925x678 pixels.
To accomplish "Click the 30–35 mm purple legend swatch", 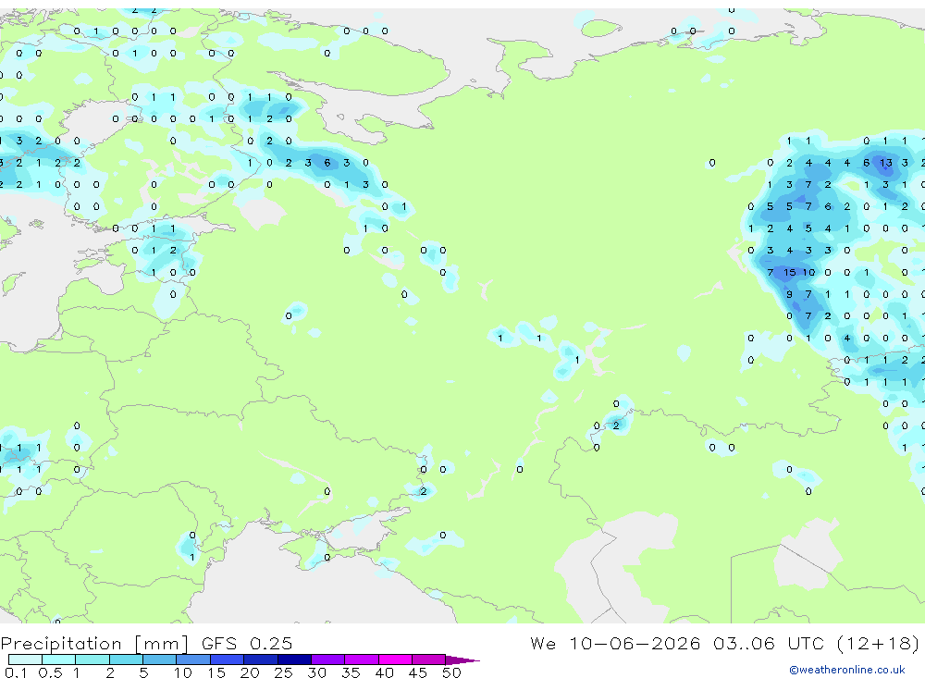I will [x=328, y=660].
